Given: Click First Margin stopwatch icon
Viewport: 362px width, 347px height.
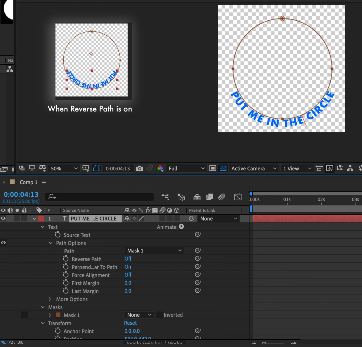Looking at the screenshot, I should coord(66,283).
